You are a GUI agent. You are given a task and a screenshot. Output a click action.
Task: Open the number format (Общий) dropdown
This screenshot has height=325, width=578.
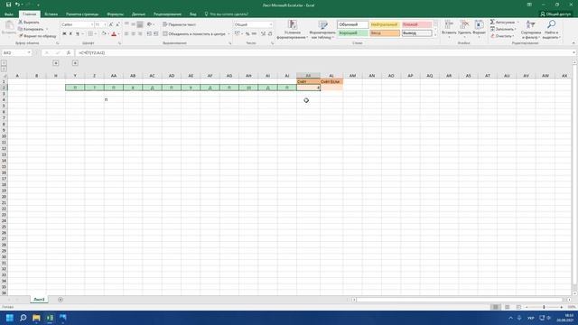(271, 24)
